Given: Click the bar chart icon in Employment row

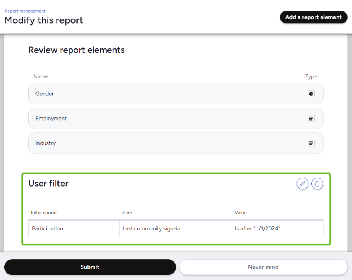Looking at the screenshot, I should [311, 119].
